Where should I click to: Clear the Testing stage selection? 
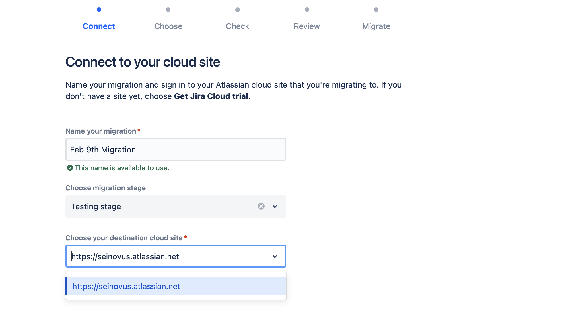click(261, 206)
